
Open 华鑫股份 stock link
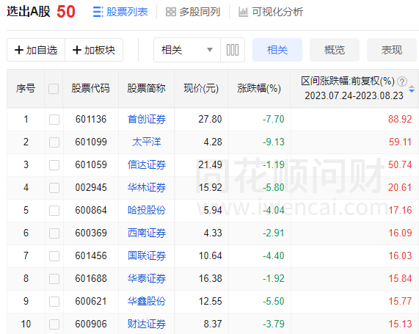147,301
